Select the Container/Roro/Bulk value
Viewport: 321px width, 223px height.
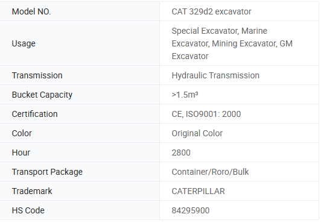tap(210, 172)
